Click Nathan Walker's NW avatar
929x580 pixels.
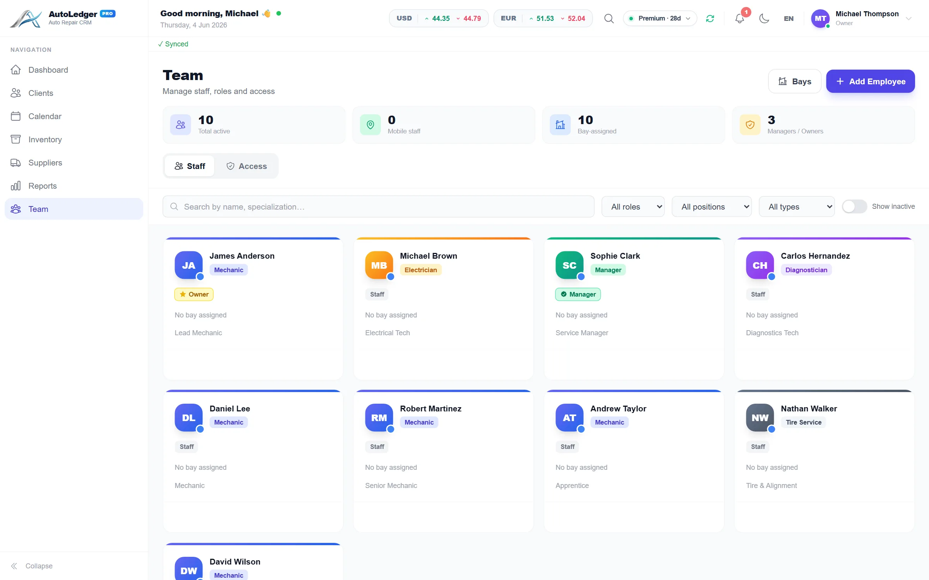click(760, 418)
